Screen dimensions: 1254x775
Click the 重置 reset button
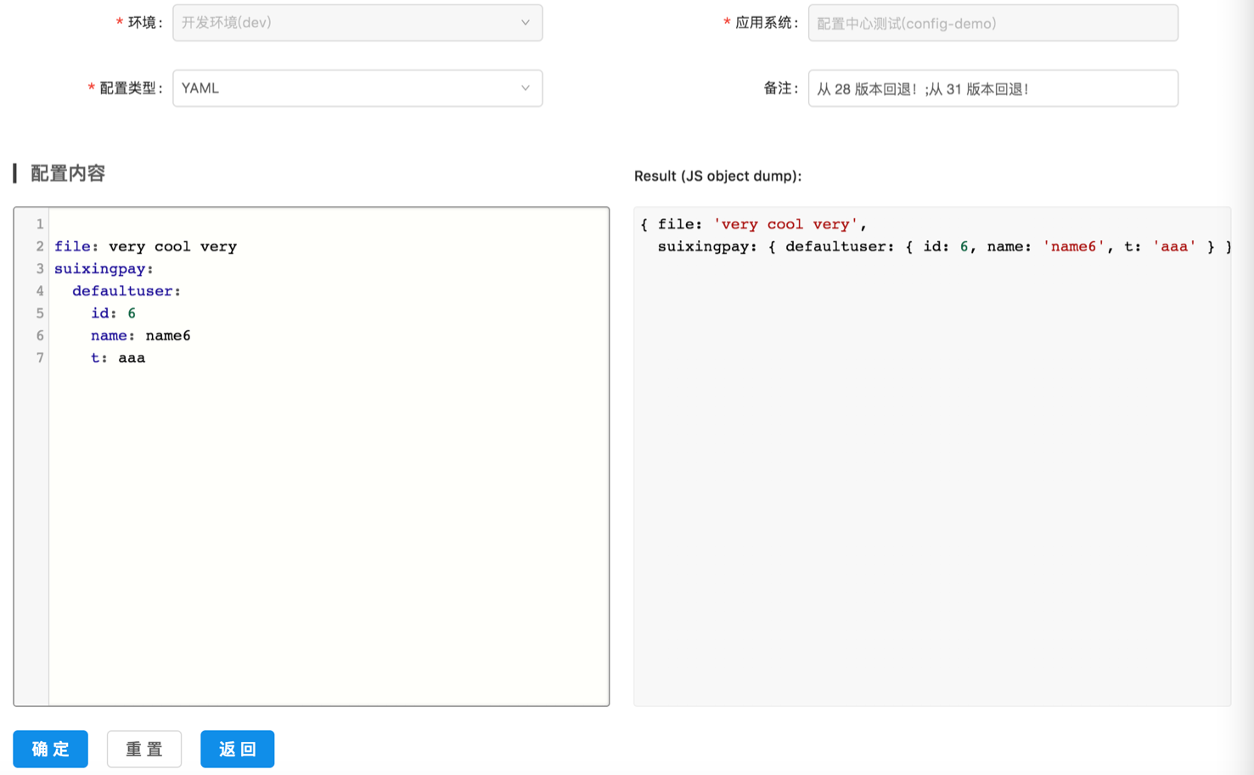(144, 749)
